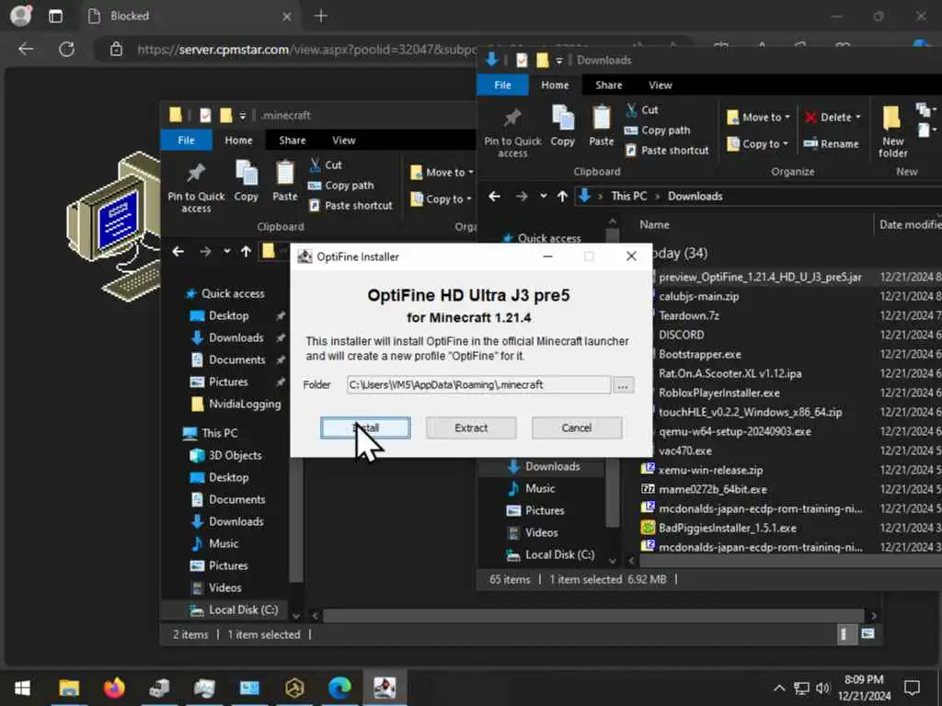
Task: Go back in the .minecraft window navigation
Action: click(x=178, y=252)
